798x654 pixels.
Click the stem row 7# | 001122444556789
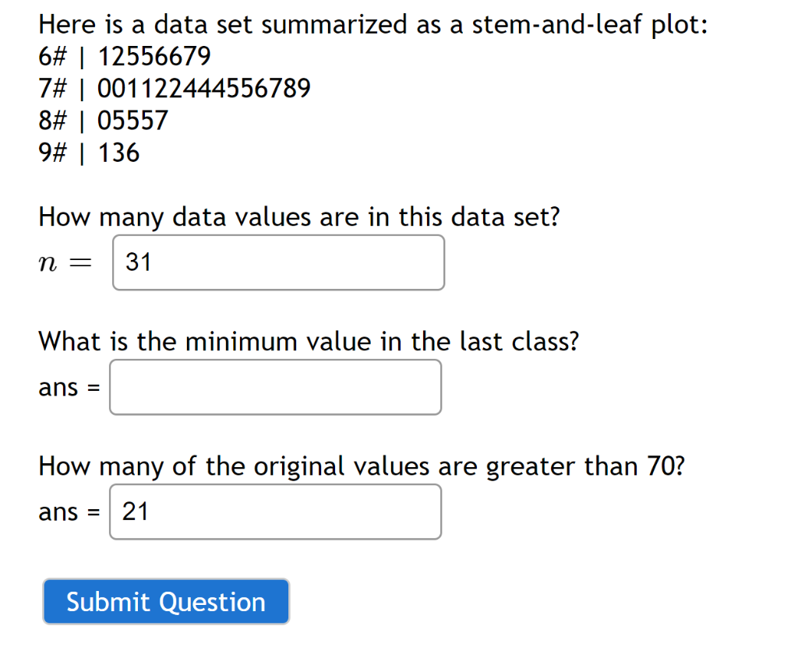175,88
